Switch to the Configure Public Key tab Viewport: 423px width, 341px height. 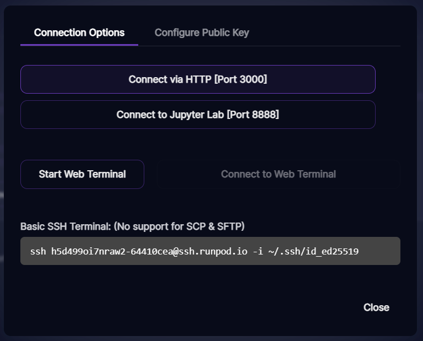(202, 33)
